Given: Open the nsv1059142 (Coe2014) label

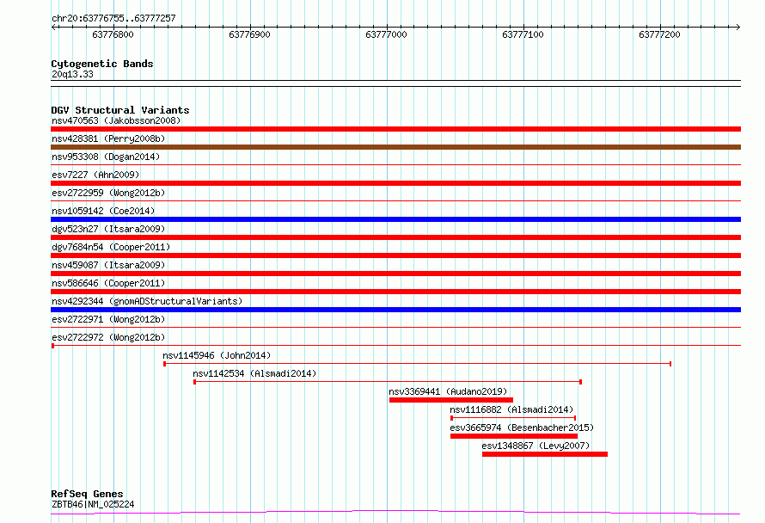Looking at the screenshot, I should [103, 211].
